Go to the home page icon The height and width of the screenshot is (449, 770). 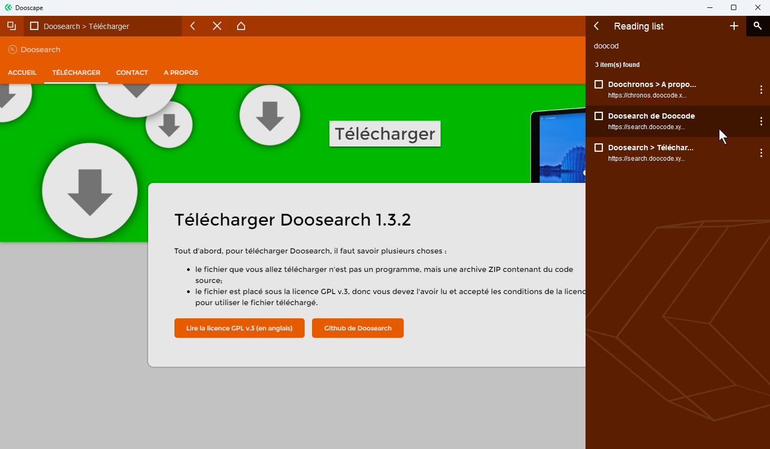pos(241,26)
